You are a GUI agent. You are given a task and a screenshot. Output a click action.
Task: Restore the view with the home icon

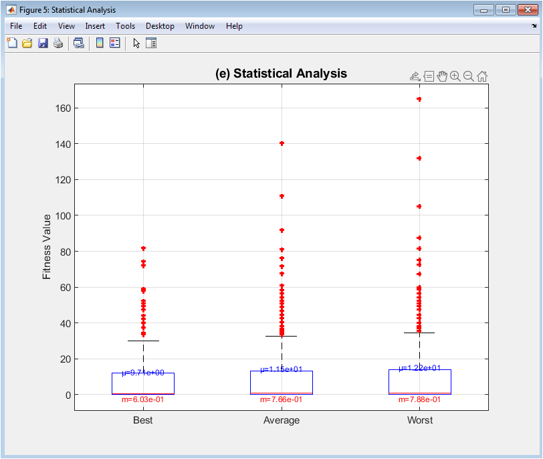click(482, 76)
